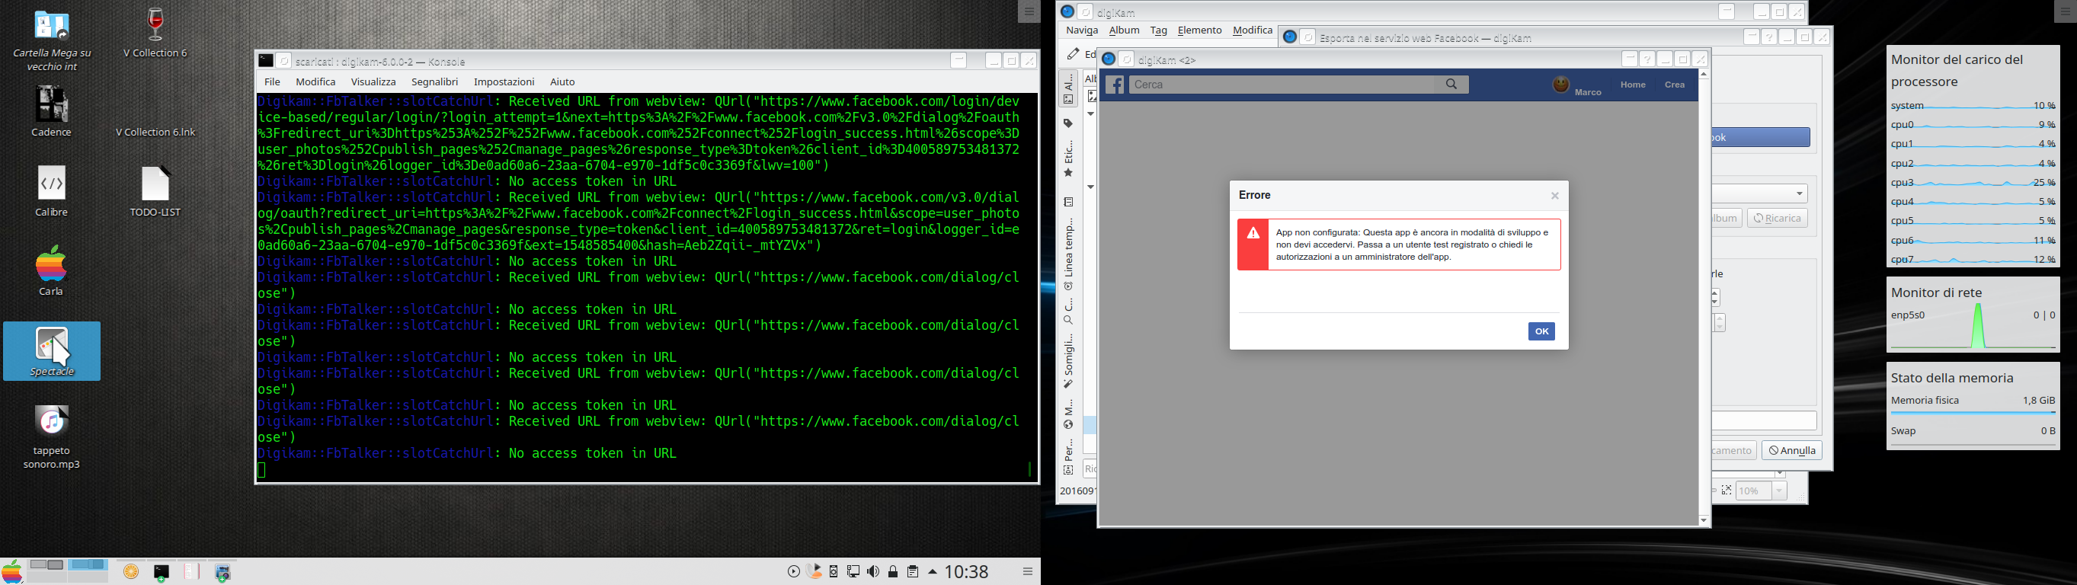This screenshot has width=2077, height=585.
Task: Click the Facebook search magnifier icon
Action: coord(1451,85)
